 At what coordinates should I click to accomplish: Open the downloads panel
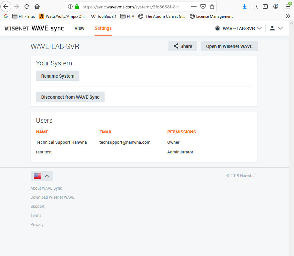click(245, 6)
